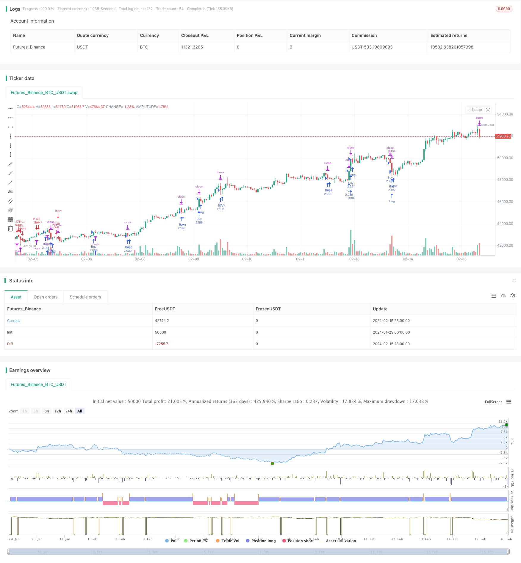Click the Estimated returns value 10502.638201057998
The width and height of the screenshot is (521, 563).
(x=452, y=47)
